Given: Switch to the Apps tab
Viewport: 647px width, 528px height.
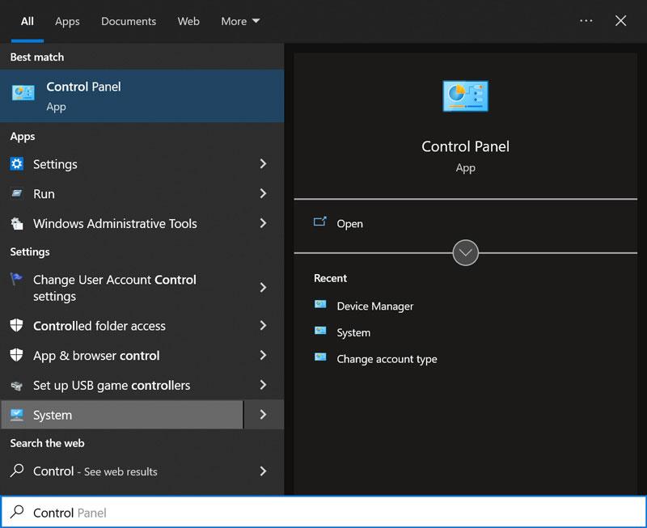Looking at the screenshot, I should click(67, 21).
